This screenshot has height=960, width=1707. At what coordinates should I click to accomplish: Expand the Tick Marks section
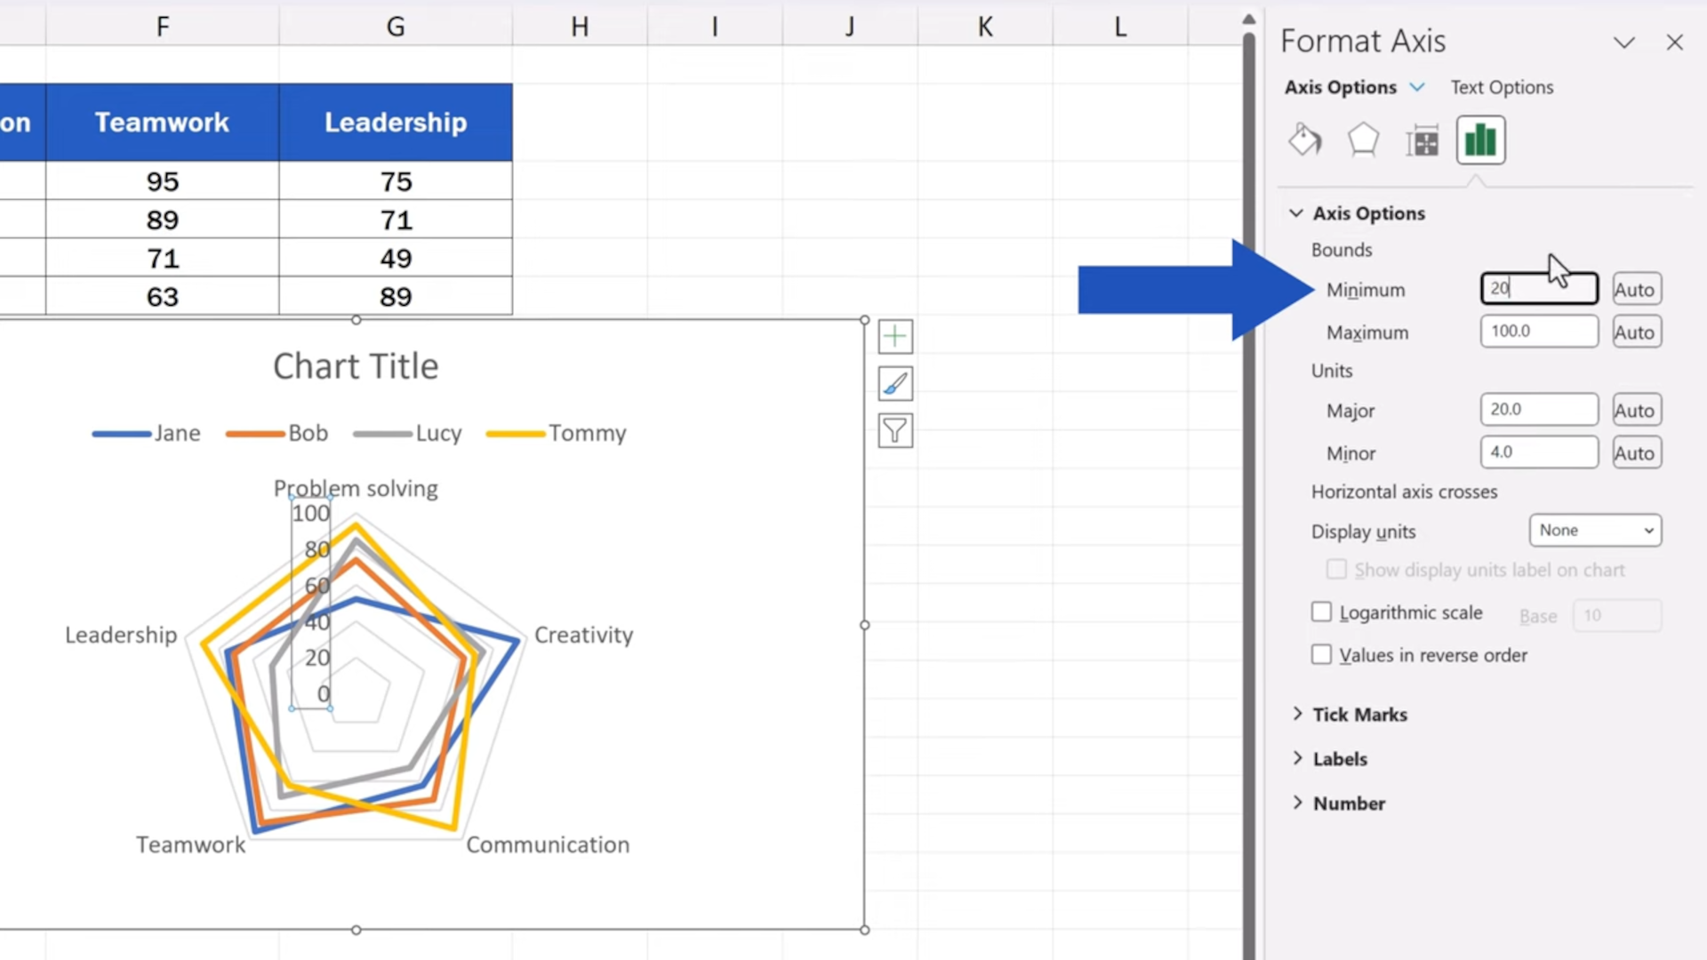1359,714
